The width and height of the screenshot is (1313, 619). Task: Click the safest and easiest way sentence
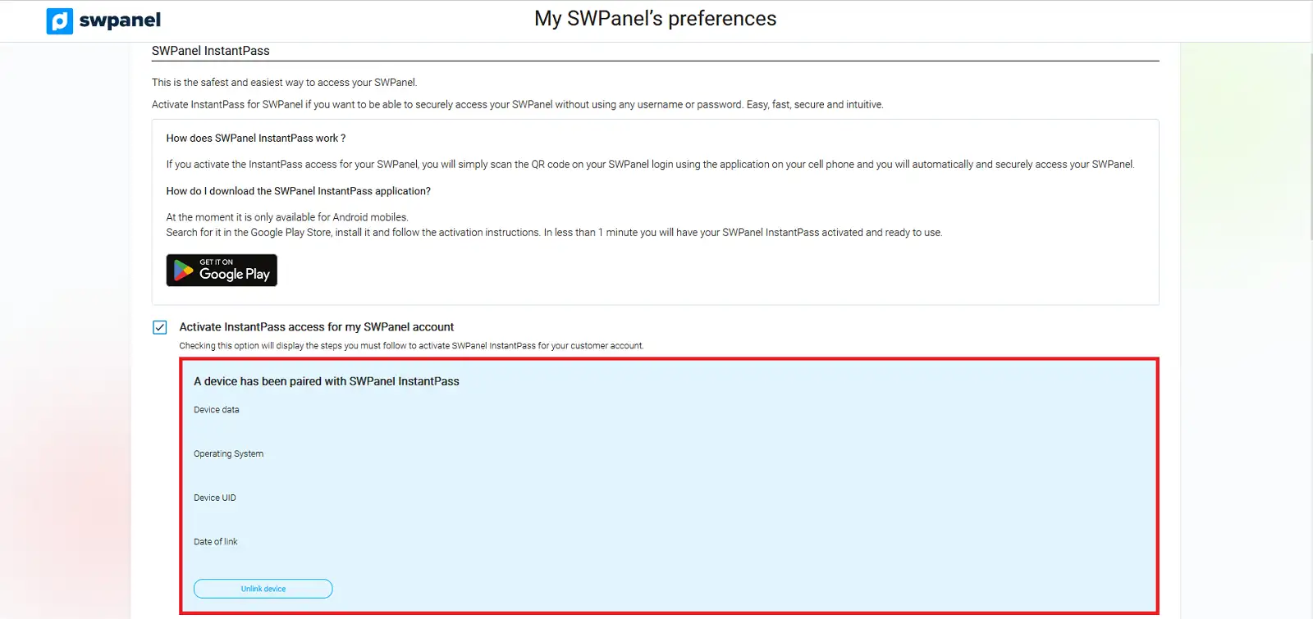284,83
